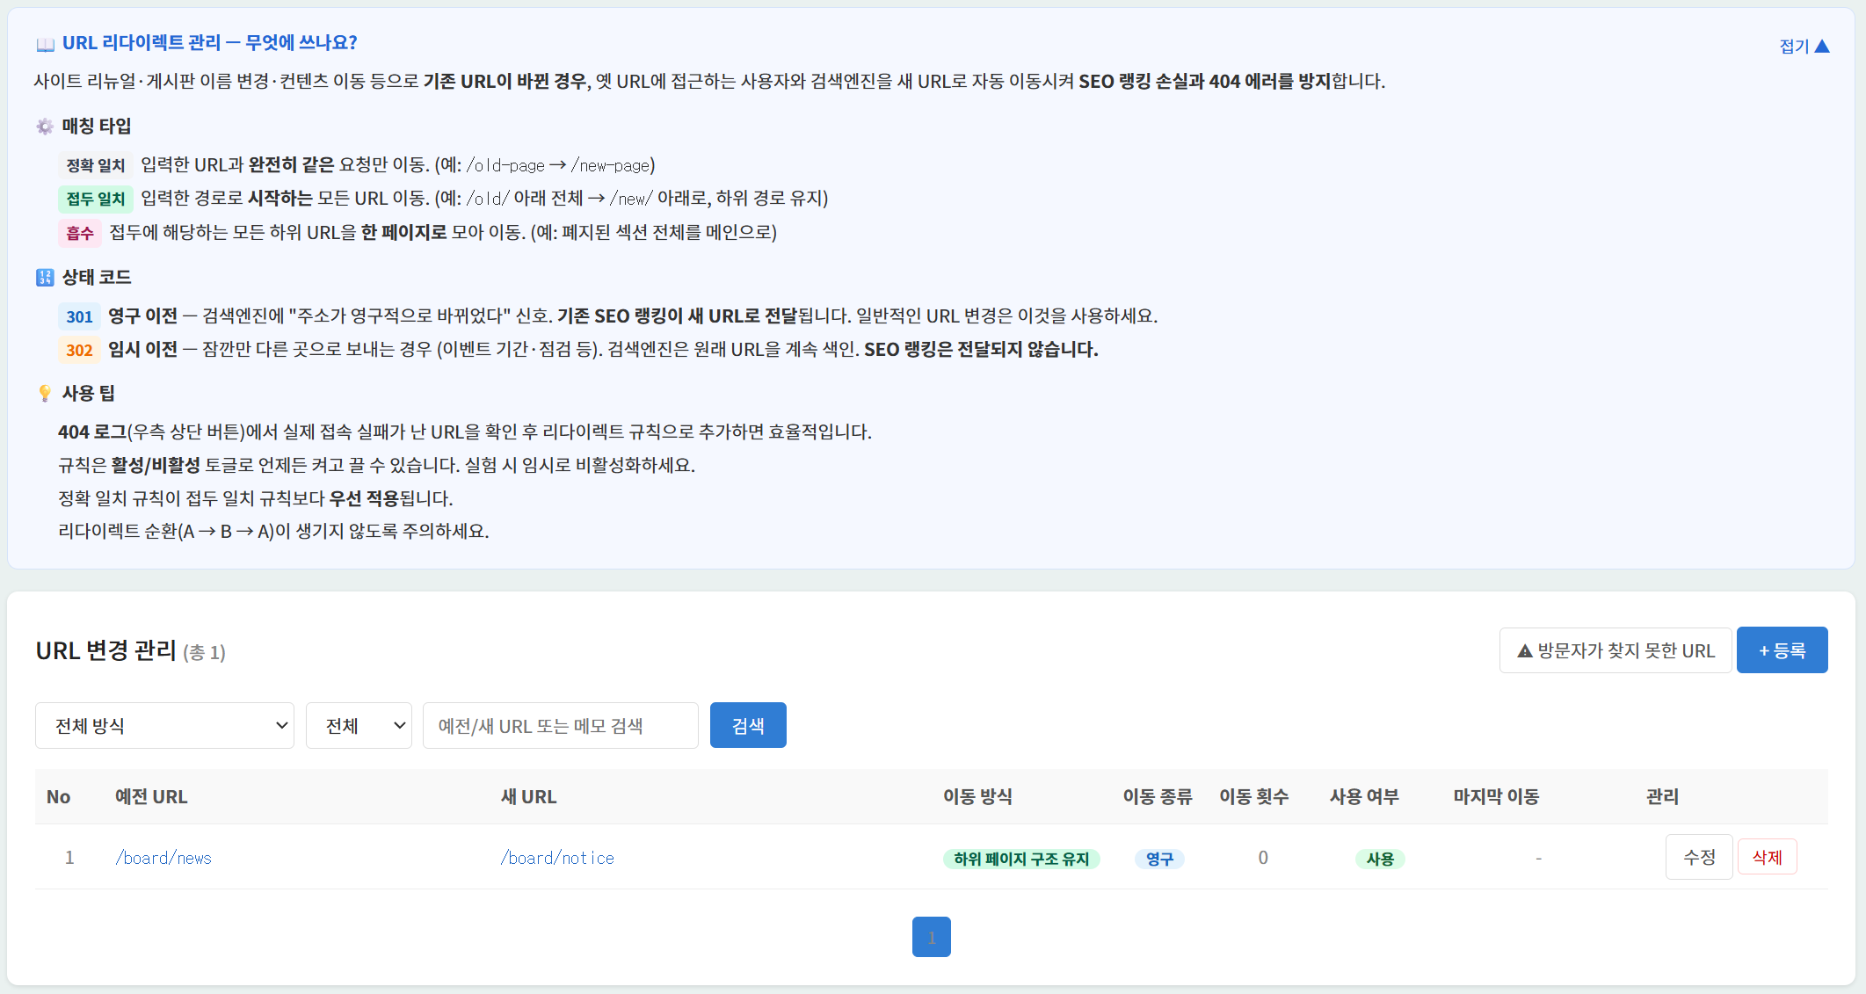Open the 방문자가 찾지 못한 URL log
This screenshot has width=1866, height=994.
coord(1615,650)
